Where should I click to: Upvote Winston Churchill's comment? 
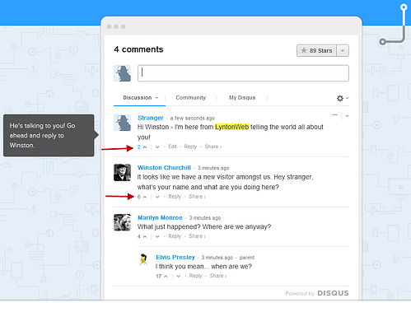pos(145,197)
